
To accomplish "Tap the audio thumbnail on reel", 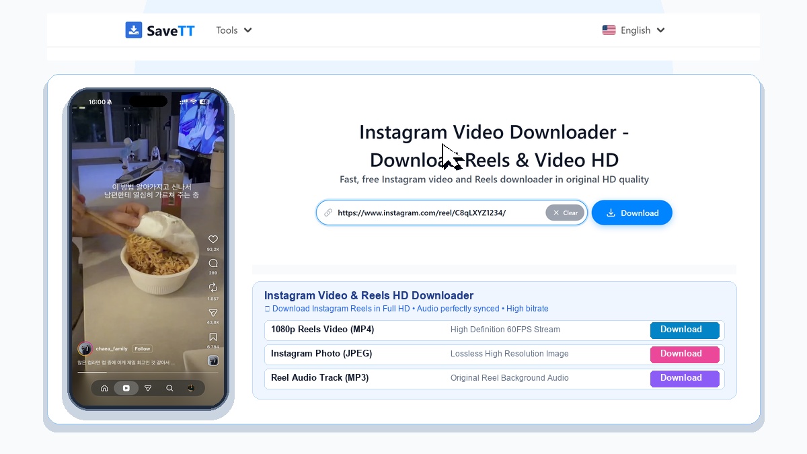I will 213,361.
